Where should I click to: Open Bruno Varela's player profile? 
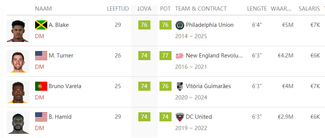point(65,86)
